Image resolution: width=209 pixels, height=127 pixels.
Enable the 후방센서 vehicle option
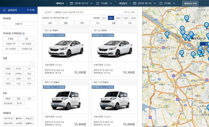[29, 118]
